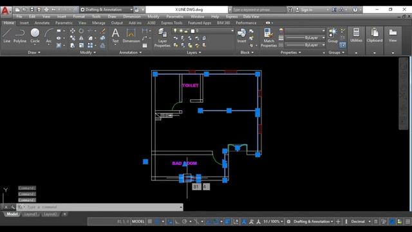Toggle MODEL space button in status bar
The image size is (412, 232).
(x=138, y=222)
